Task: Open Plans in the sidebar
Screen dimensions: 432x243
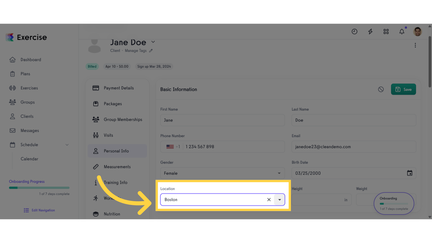Action: click(x=25, y=74)
